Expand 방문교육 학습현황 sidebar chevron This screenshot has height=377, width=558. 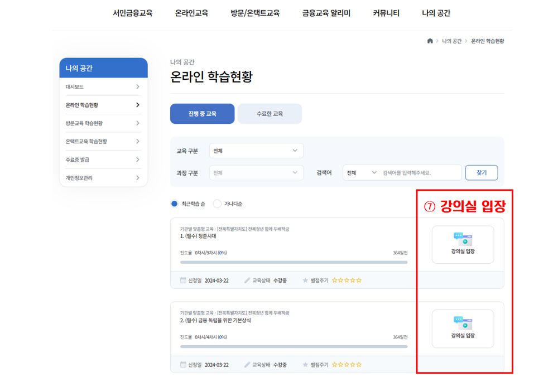(138, 123)
